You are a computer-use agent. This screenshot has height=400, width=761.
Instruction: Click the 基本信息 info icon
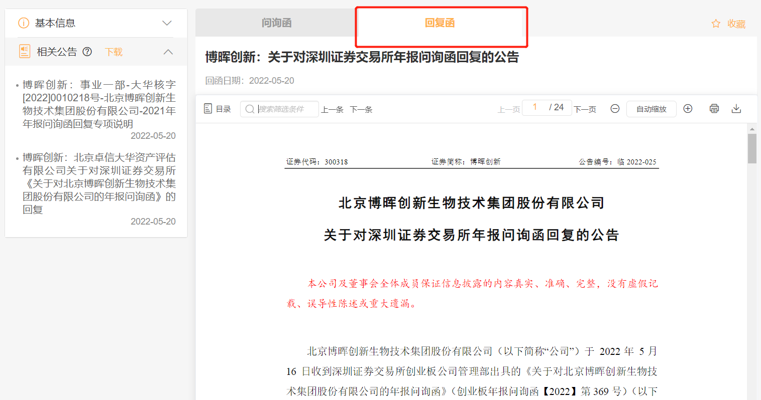click(24, 23)
